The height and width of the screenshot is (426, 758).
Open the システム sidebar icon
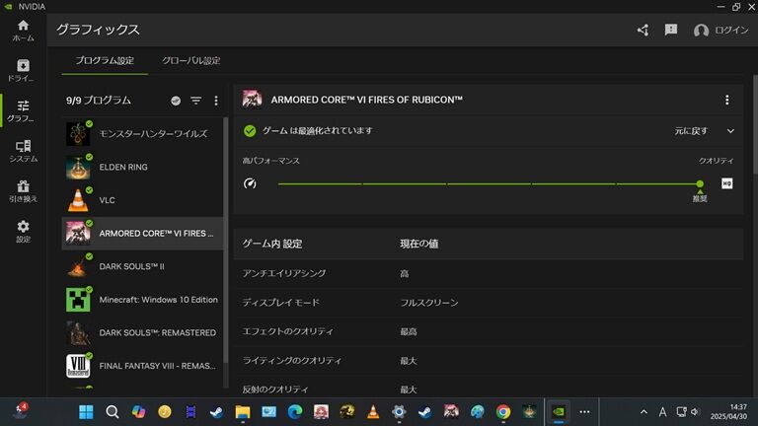coord(24,151)
